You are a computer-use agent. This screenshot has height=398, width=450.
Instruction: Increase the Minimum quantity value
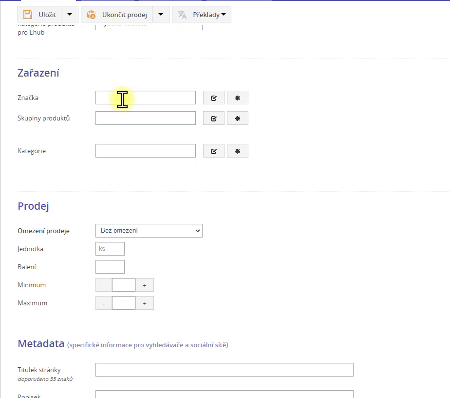(145, 285)
